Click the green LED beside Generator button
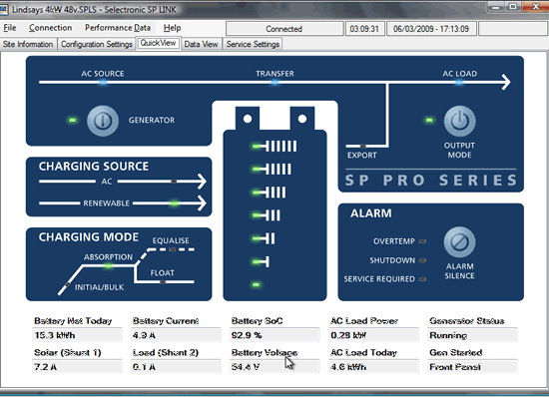 [73, 121]
